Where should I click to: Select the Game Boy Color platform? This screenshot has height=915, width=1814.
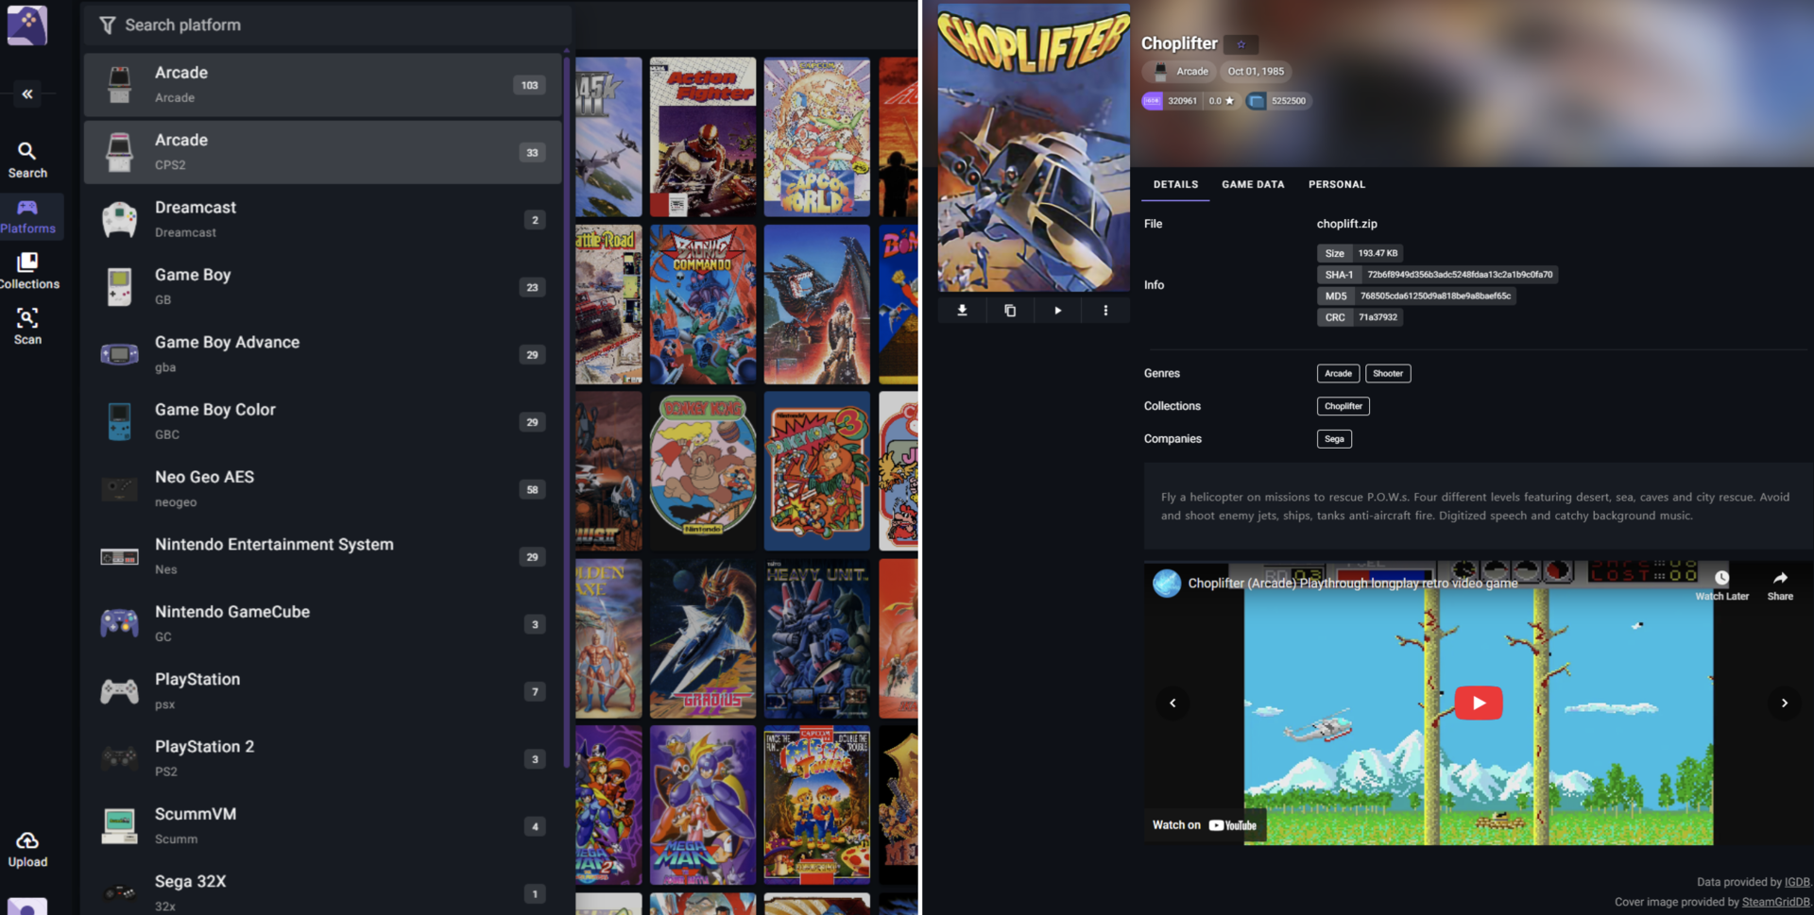[x=322, y=421]
